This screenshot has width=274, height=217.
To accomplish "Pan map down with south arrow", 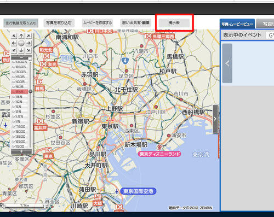I will click(21, 50).
